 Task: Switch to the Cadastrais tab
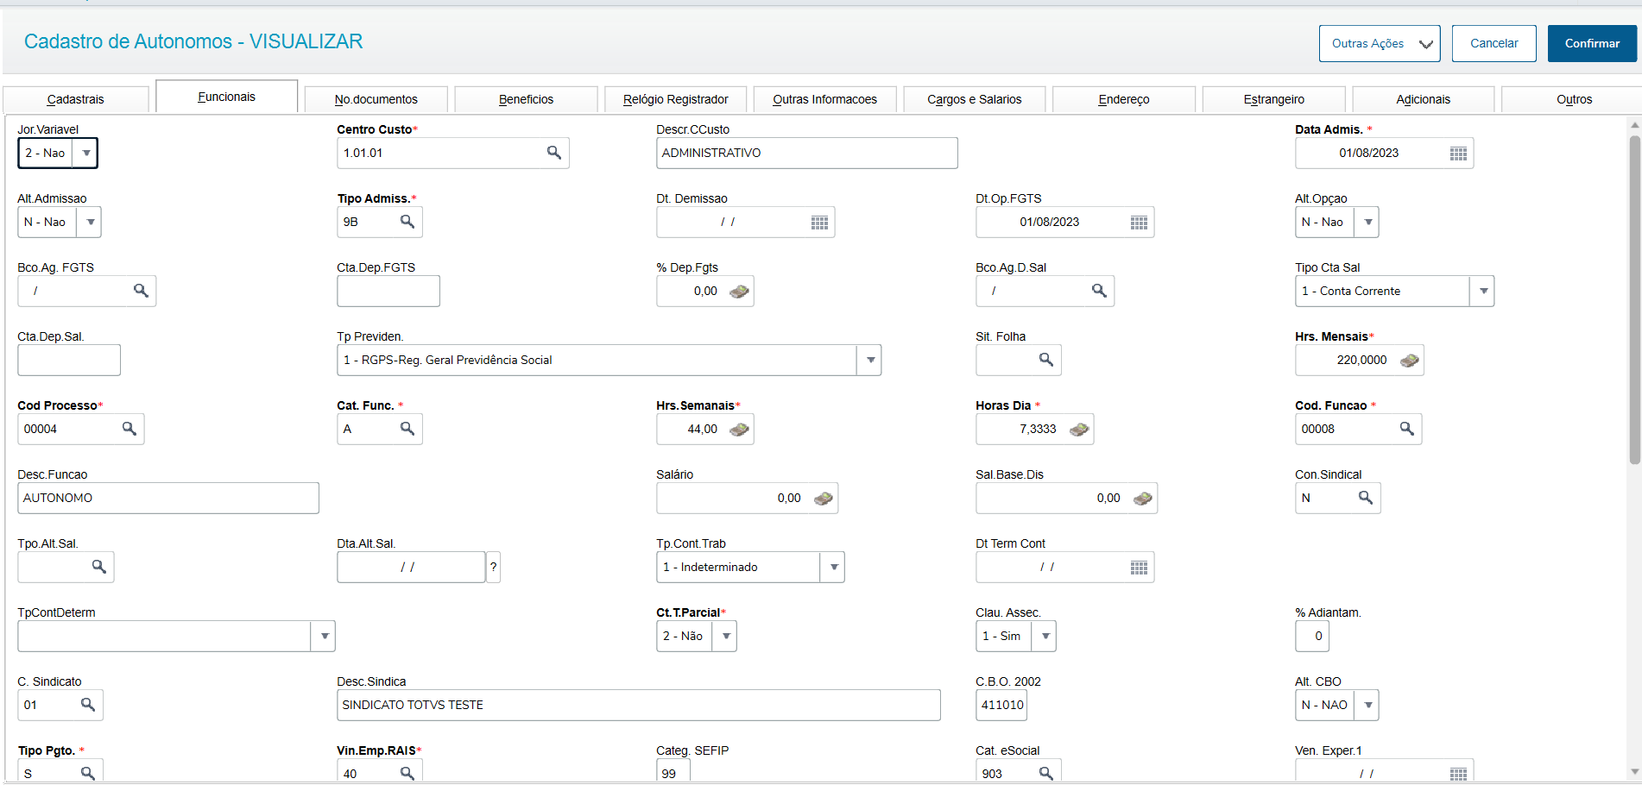tap(76, 99)
